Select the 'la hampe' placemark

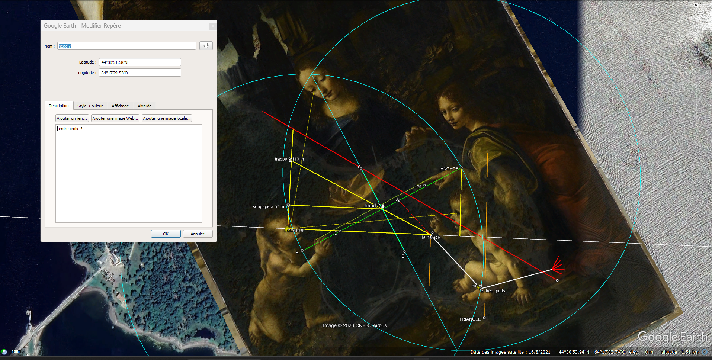click(432, 232)
